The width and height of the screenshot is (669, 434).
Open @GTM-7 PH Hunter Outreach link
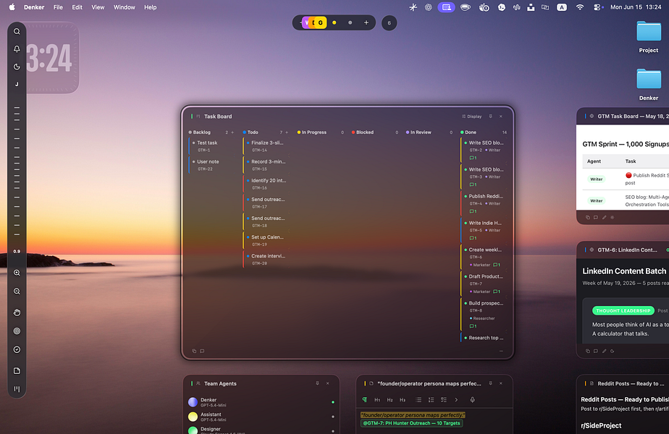coord(412,423)
